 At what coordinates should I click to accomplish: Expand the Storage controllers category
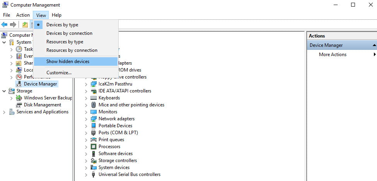tap(86, 161)
